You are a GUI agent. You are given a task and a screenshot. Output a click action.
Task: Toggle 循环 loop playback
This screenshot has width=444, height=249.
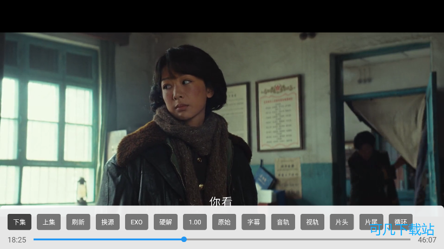point(400,221)
